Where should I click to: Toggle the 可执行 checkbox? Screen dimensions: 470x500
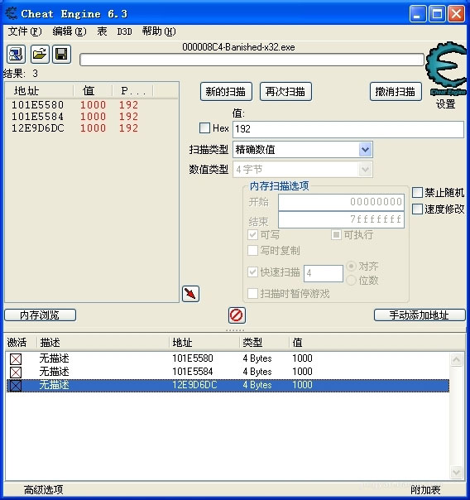tap(336, 235)
